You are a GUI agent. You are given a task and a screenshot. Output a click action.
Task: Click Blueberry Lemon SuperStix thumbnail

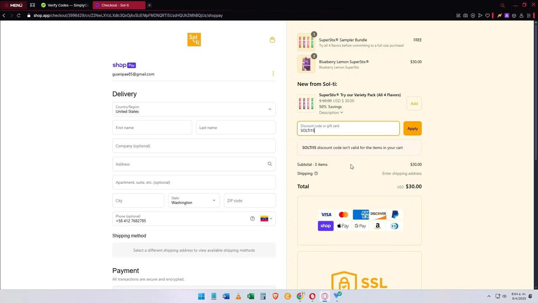tap(306, 64)
